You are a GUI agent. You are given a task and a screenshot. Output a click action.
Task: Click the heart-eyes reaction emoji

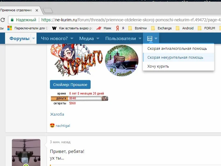52,125
